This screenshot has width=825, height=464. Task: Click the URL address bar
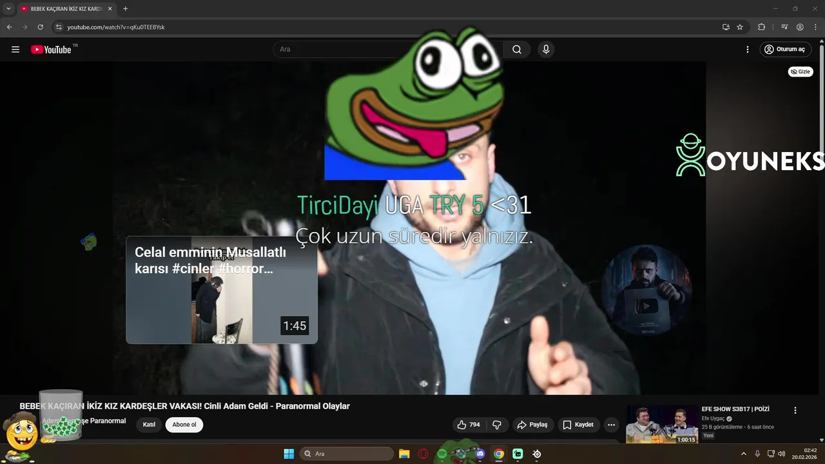(387, 27)
